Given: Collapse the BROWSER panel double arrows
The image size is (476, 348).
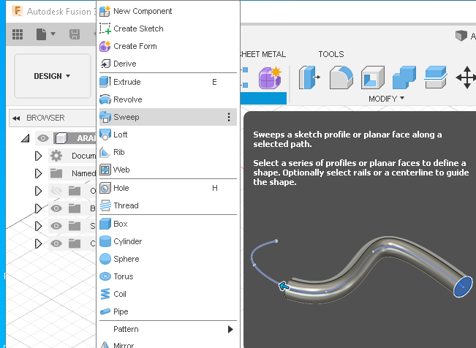Looking at the screenshot, I should point(16,118).
